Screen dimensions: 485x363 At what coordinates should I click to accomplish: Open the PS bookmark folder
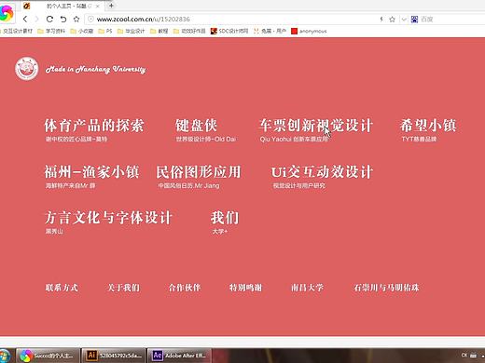click(x=105, y=31)
